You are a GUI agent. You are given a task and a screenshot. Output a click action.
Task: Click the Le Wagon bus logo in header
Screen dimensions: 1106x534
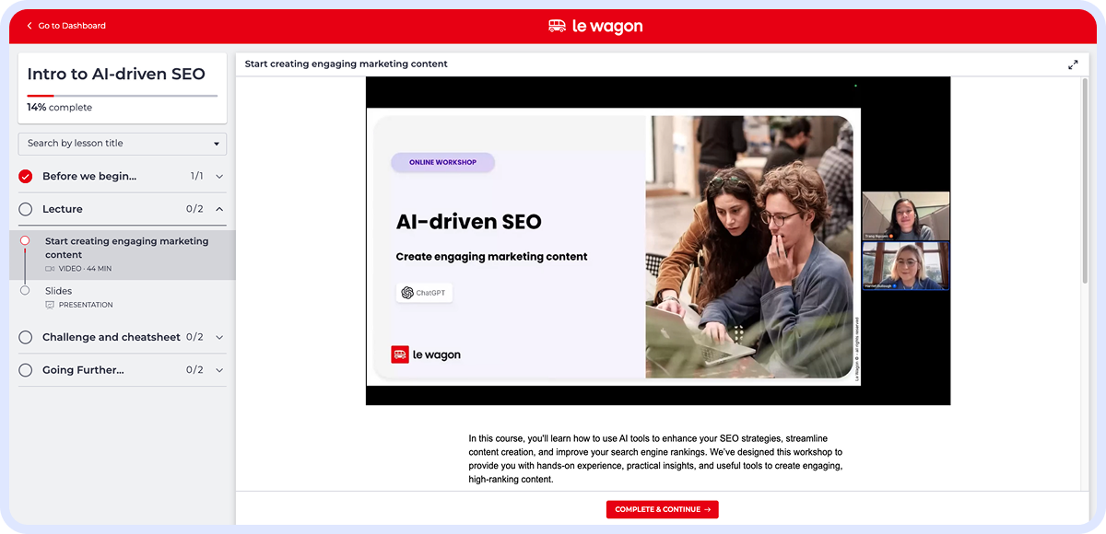click(557, 26)
